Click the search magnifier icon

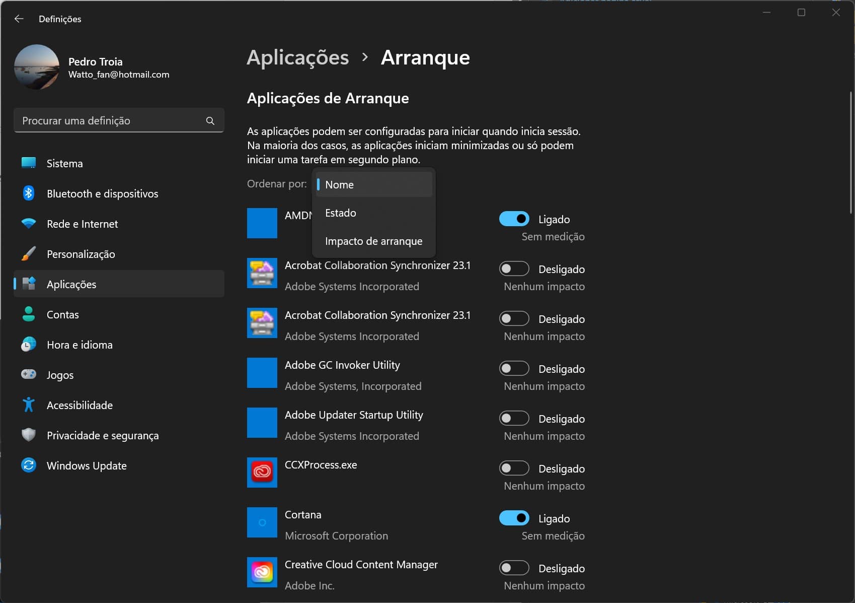(x=210, y=121)
